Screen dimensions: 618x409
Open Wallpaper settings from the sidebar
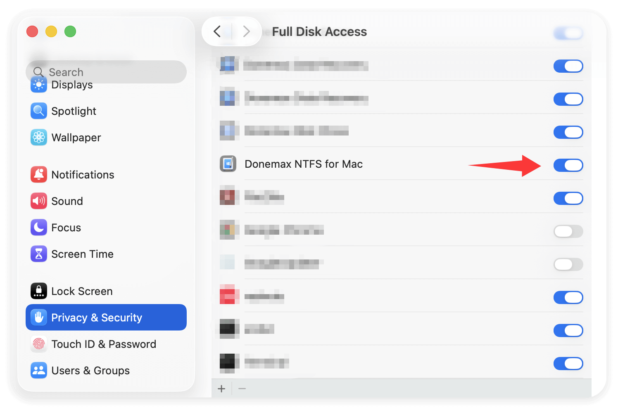tap(76, 137)
